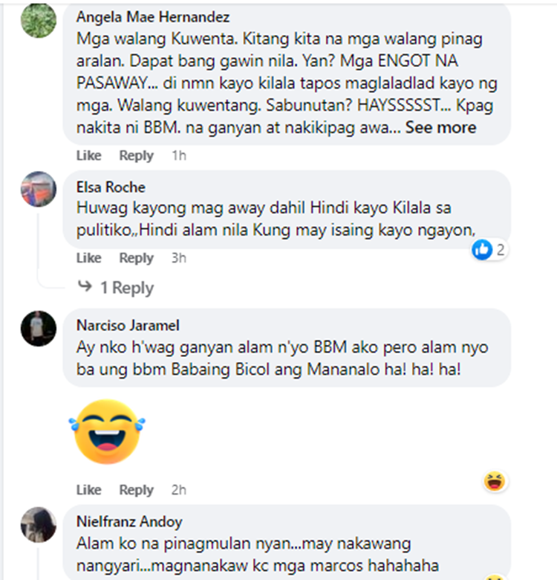Like Narciso Jaramel's comment

pos(88,490)
